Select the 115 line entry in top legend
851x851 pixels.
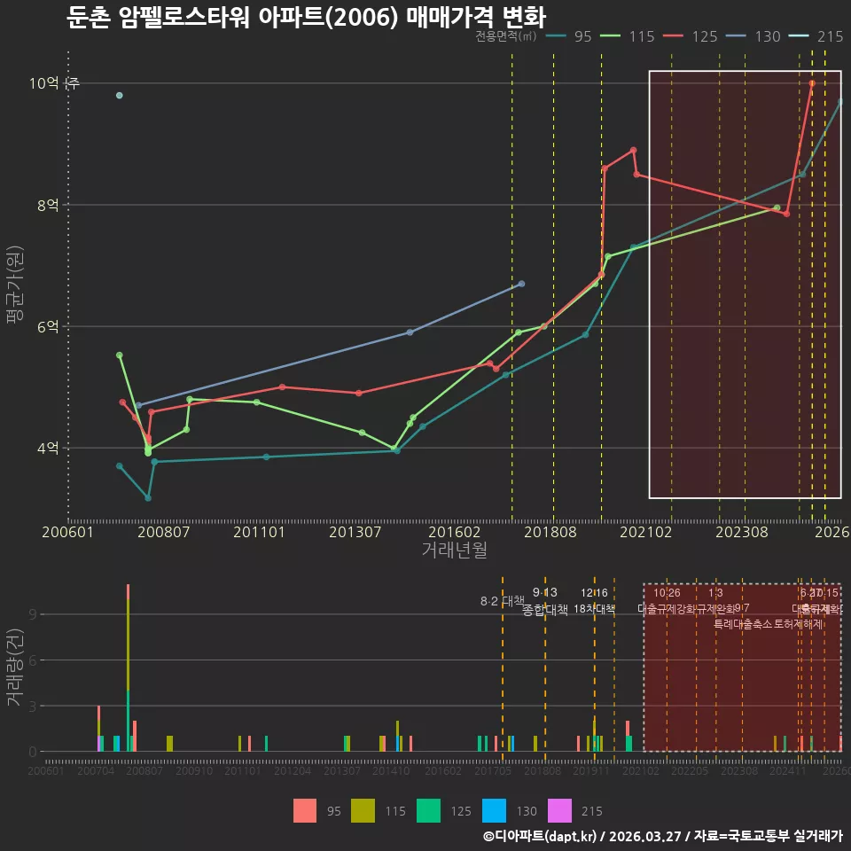(628, 36)
